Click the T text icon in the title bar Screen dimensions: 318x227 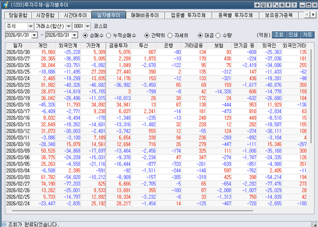270,4
